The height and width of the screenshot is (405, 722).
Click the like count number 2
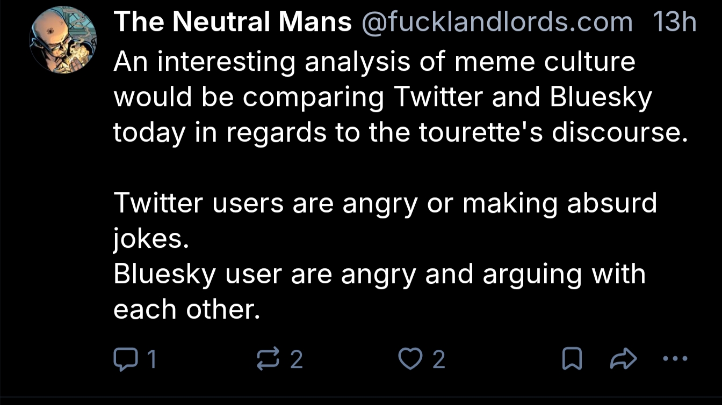438,359
